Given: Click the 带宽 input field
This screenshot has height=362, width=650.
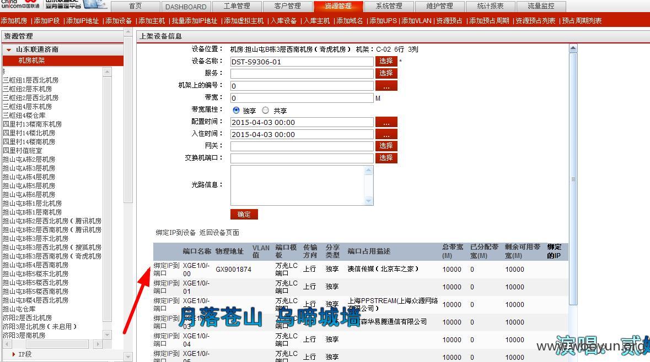Looking at the screenshot, I should point(302,98).
